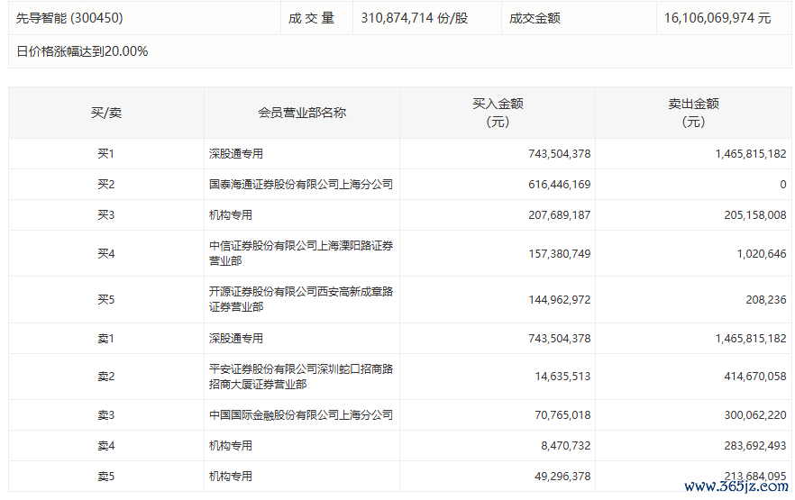
Task: Click the 日价格涨幅达到20.00% notice text
Action: [82, 51]
